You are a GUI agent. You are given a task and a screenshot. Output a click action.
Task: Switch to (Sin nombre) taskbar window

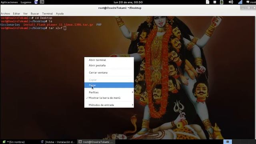14,142
